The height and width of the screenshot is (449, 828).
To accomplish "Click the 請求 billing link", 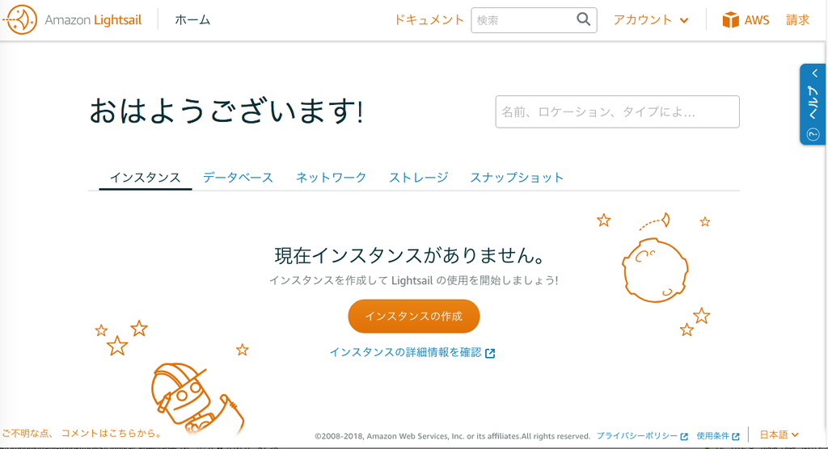I will pyautogui.click(x=797, y=20).
